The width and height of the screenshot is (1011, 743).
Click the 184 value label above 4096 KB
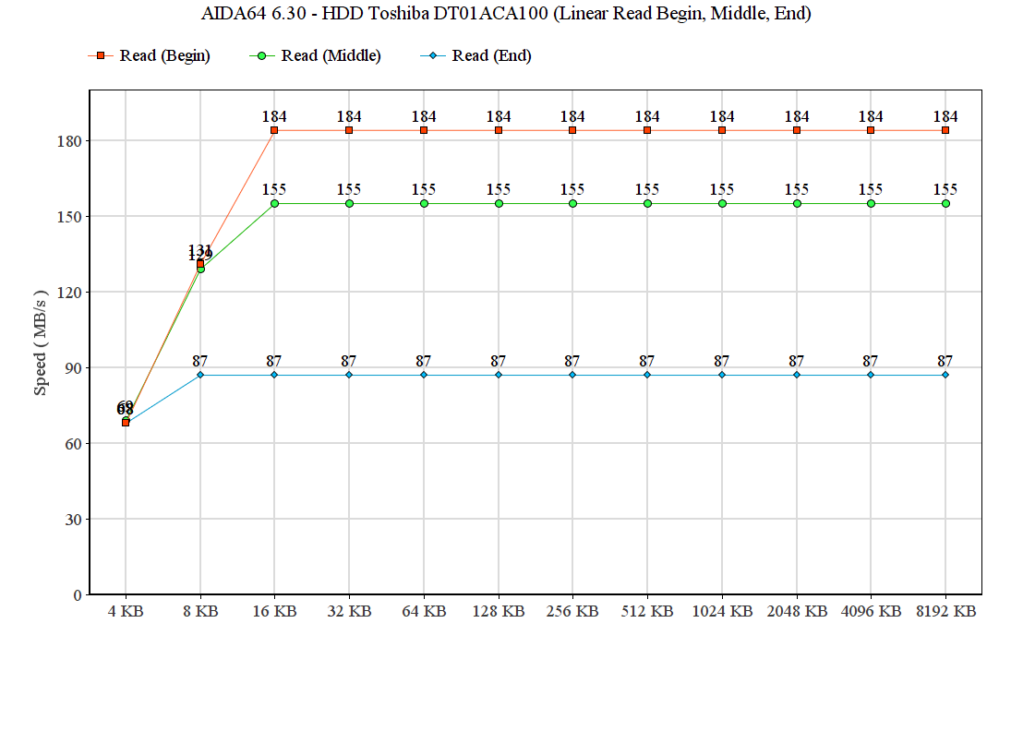(x=871, y=116)
